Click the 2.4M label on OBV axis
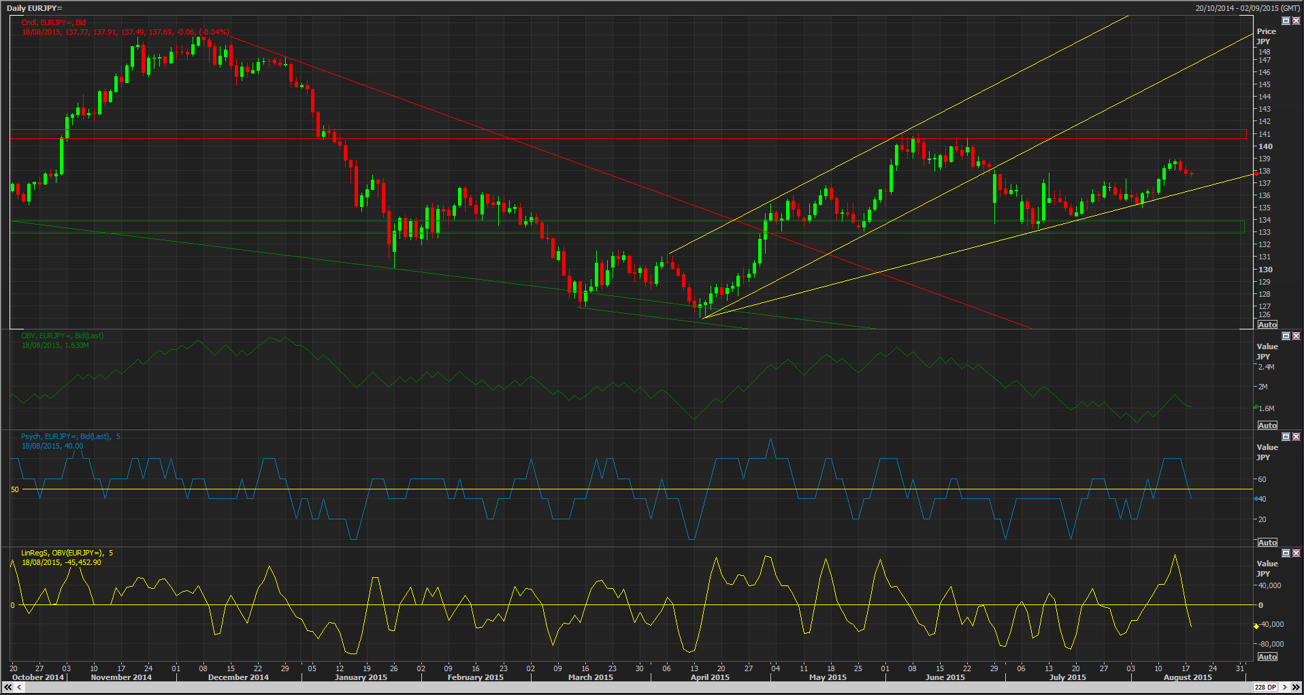1304x695 pixels. point(1266,367)
